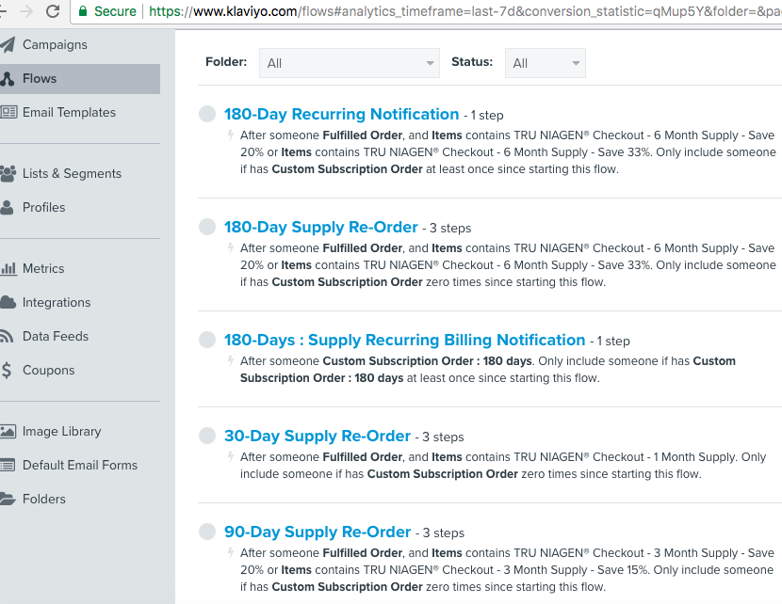782x604 pixels.
Task: Open Folders in sidebar
Action: tap(44, 499)
